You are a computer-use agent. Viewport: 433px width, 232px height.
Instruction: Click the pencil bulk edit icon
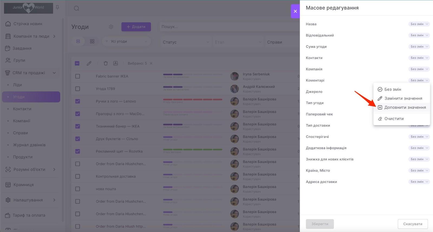[x=89, y=63]
